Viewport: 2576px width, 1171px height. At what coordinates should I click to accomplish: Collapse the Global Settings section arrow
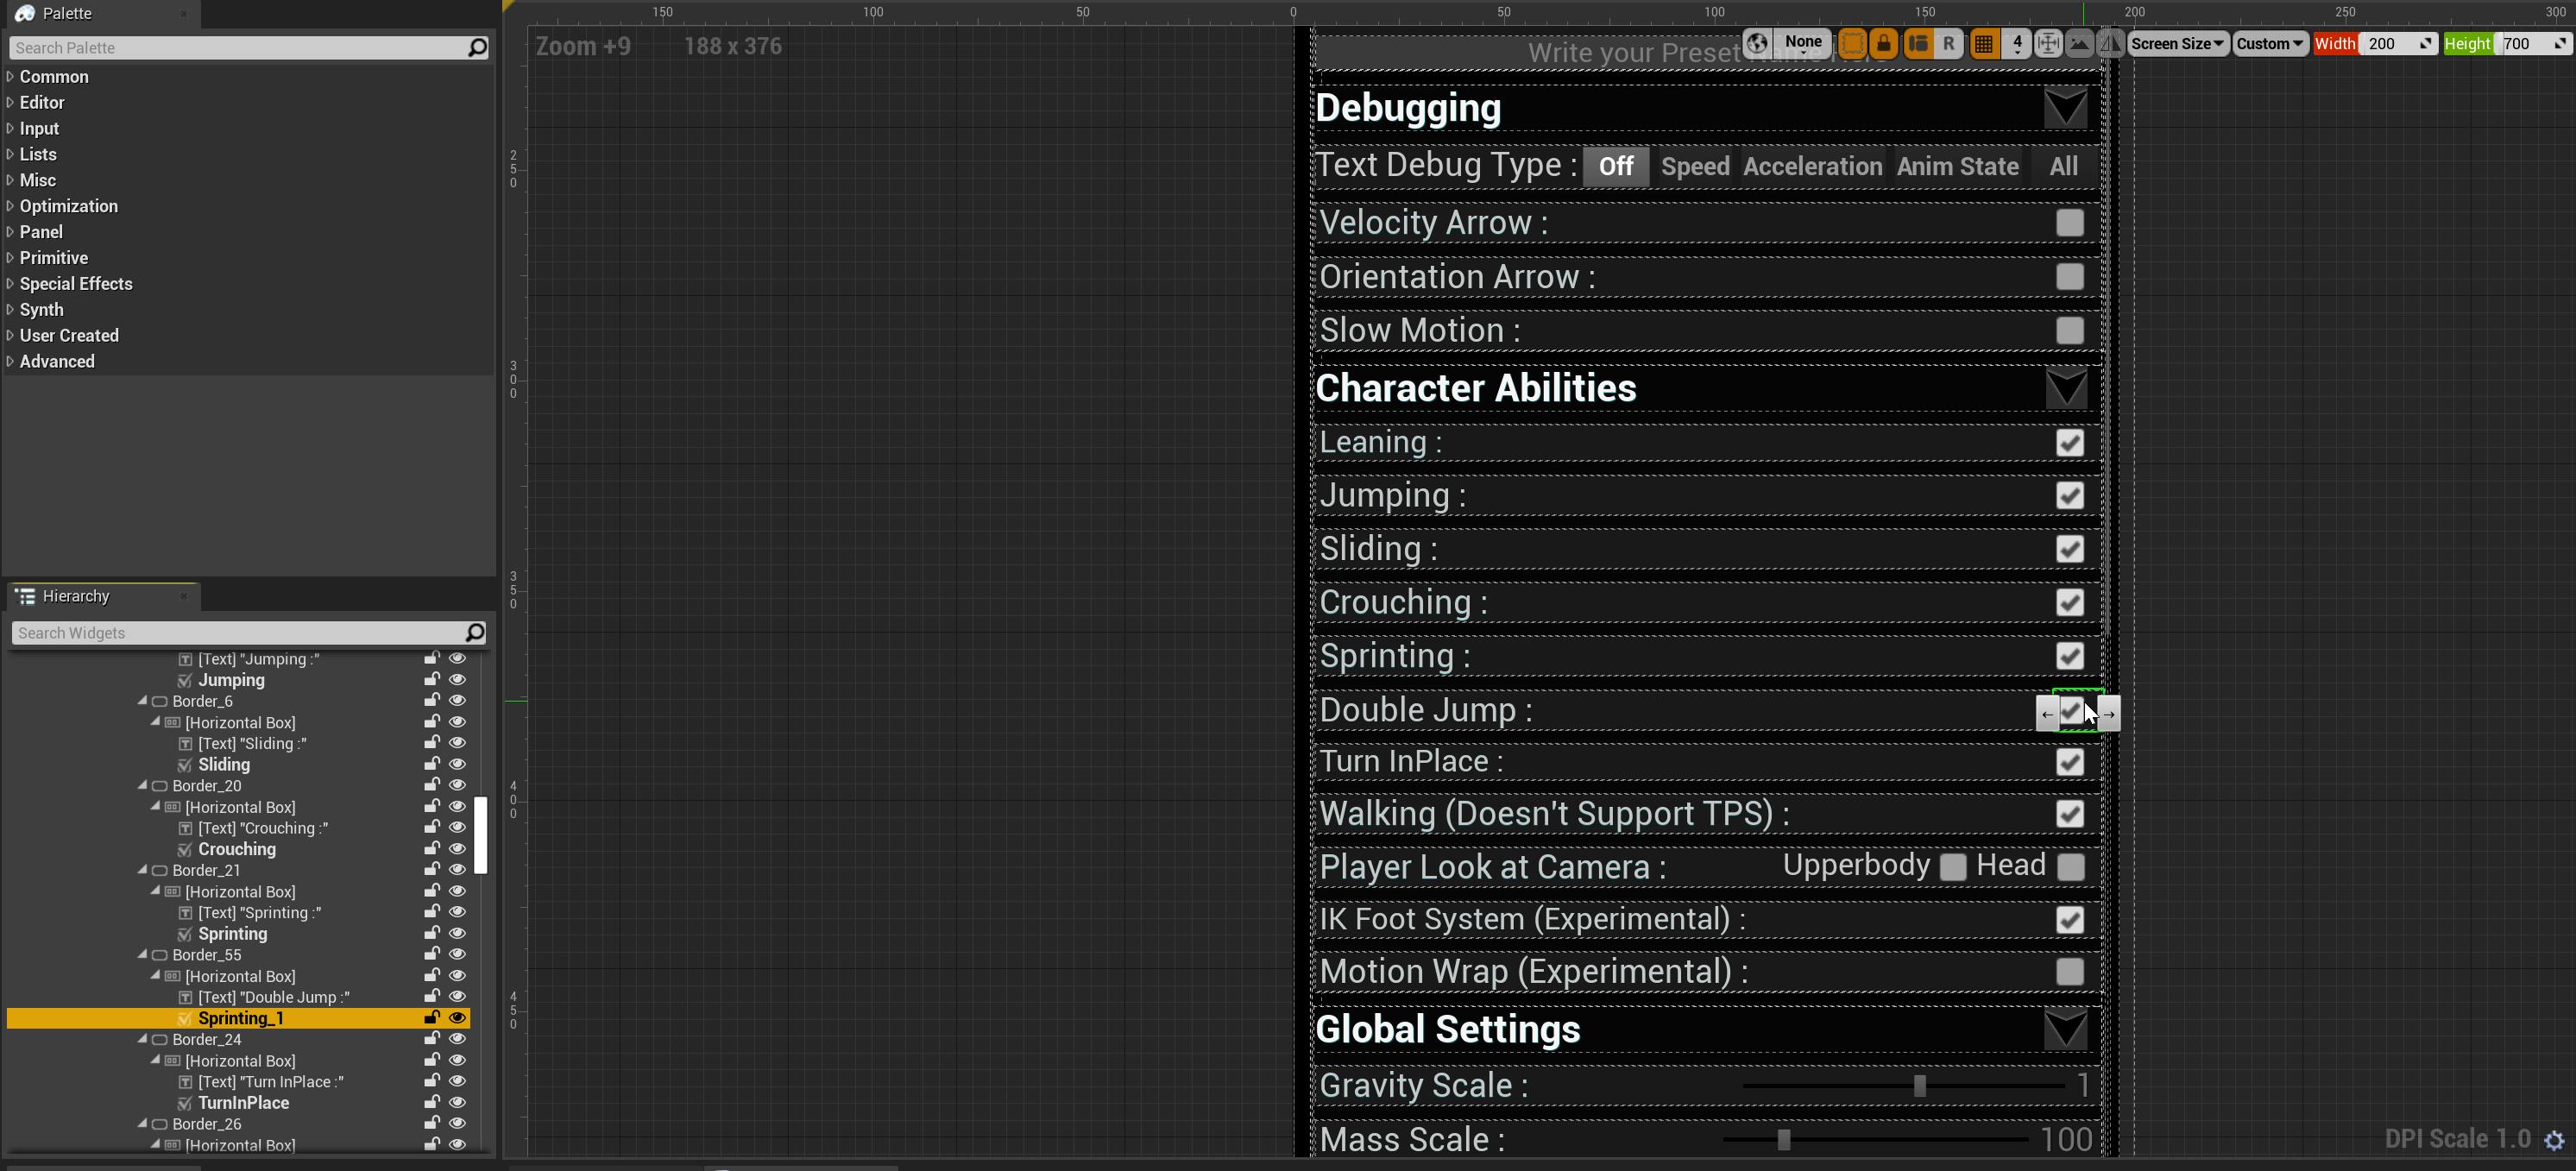click(2065, 1029)
